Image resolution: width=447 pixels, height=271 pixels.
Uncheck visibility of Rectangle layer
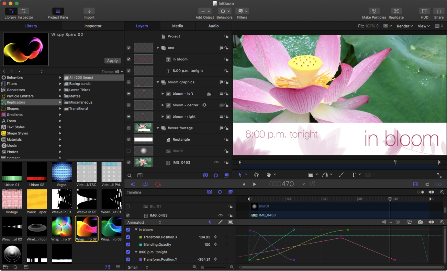pos(128,140)
